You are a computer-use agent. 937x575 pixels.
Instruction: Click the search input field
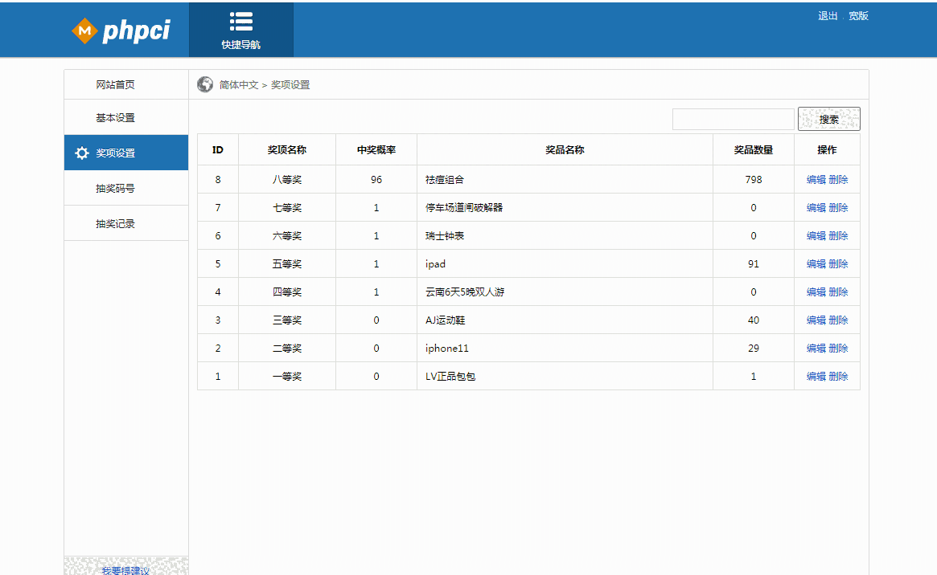point(733,120)
